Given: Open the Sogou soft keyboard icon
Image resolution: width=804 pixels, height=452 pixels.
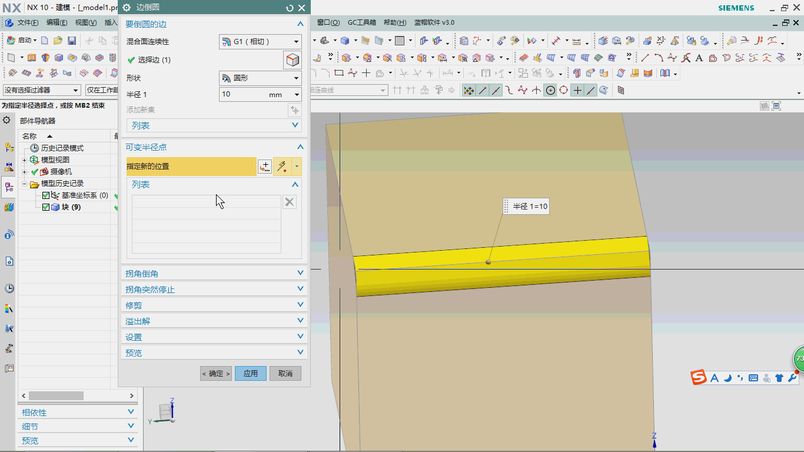Looking at the screenshot, I should [753, 378].
